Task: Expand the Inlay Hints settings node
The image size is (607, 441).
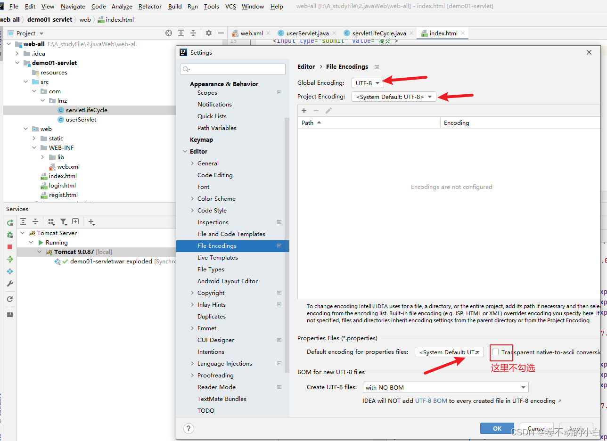Action: click(x=192, y=304)
